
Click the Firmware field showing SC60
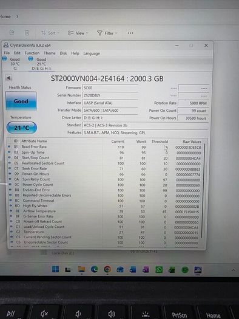(110, 88)
